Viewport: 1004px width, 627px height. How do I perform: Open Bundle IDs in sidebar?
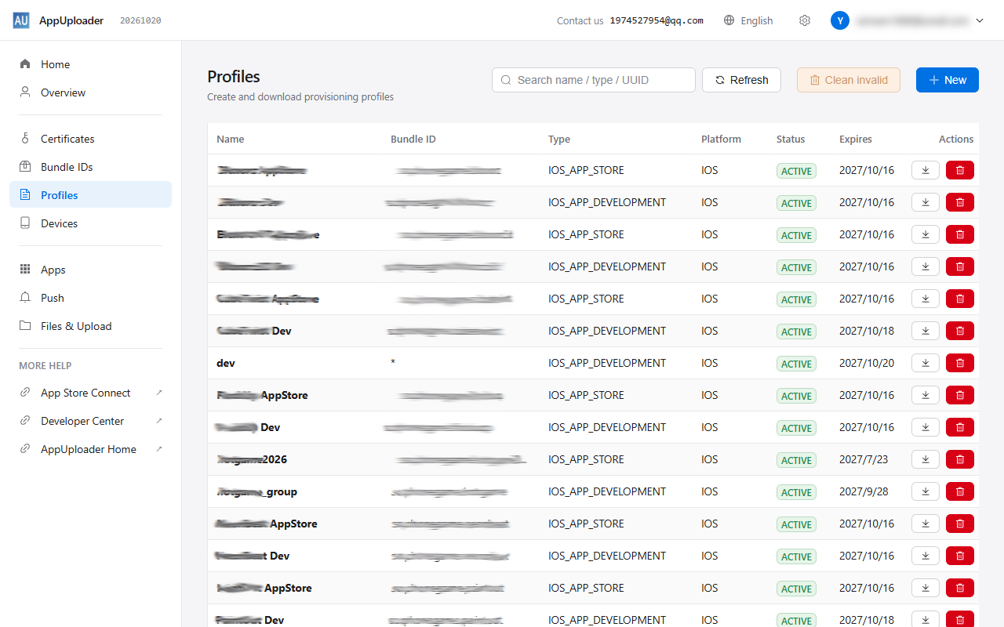[91, 167]
